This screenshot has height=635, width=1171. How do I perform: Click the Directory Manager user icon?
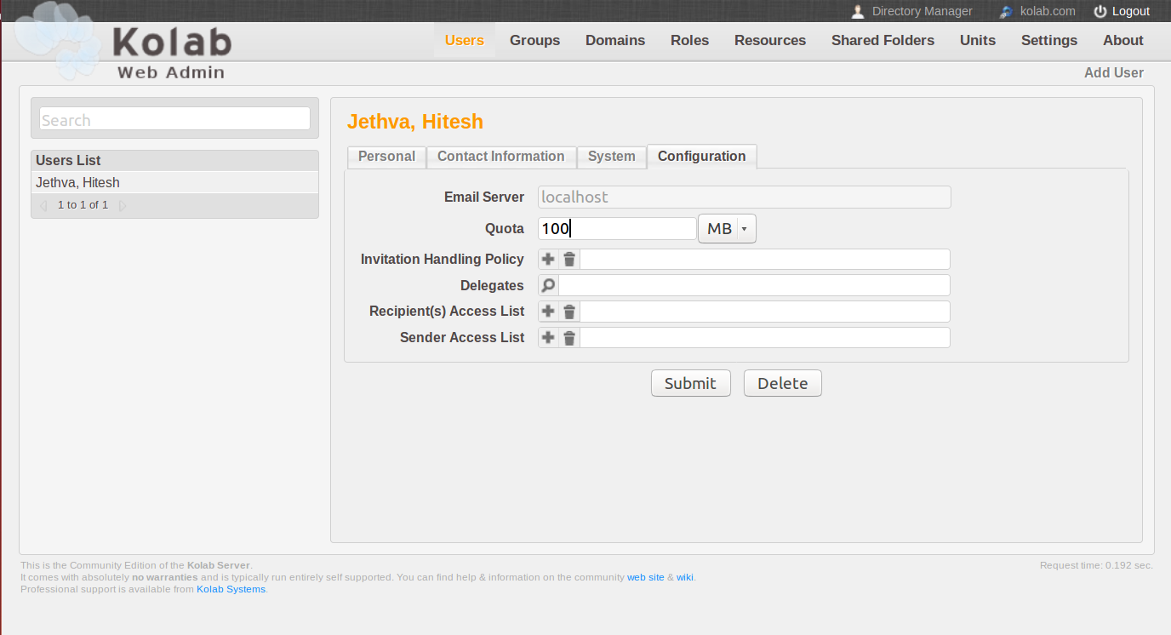(858, 12)
